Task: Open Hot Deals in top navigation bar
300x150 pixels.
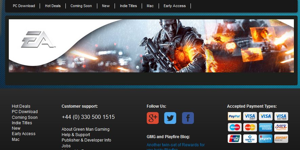Action: [x=53, y=6]
